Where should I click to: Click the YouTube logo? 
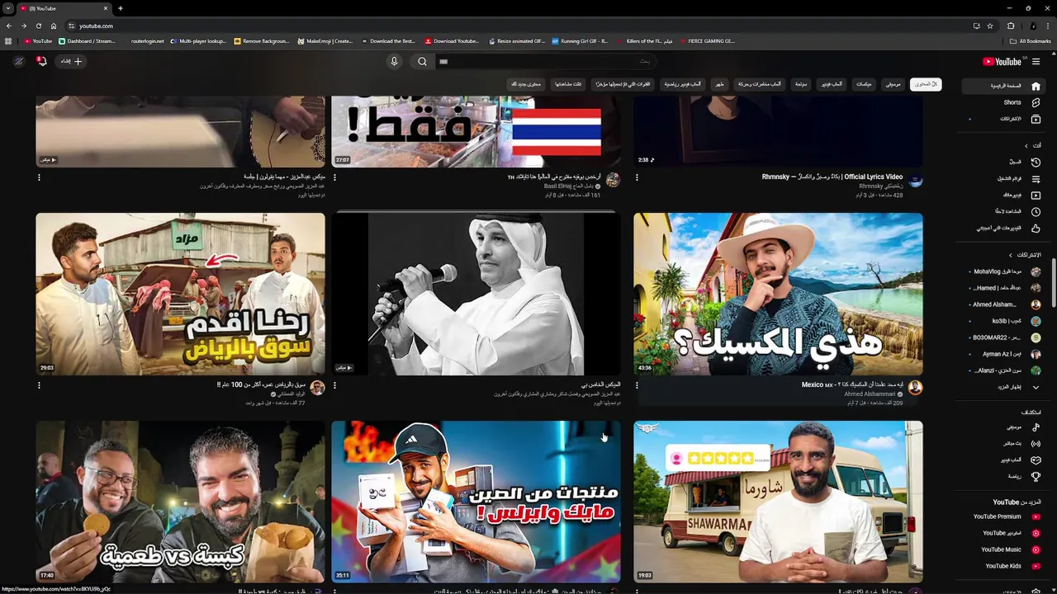coord(1002,61)
